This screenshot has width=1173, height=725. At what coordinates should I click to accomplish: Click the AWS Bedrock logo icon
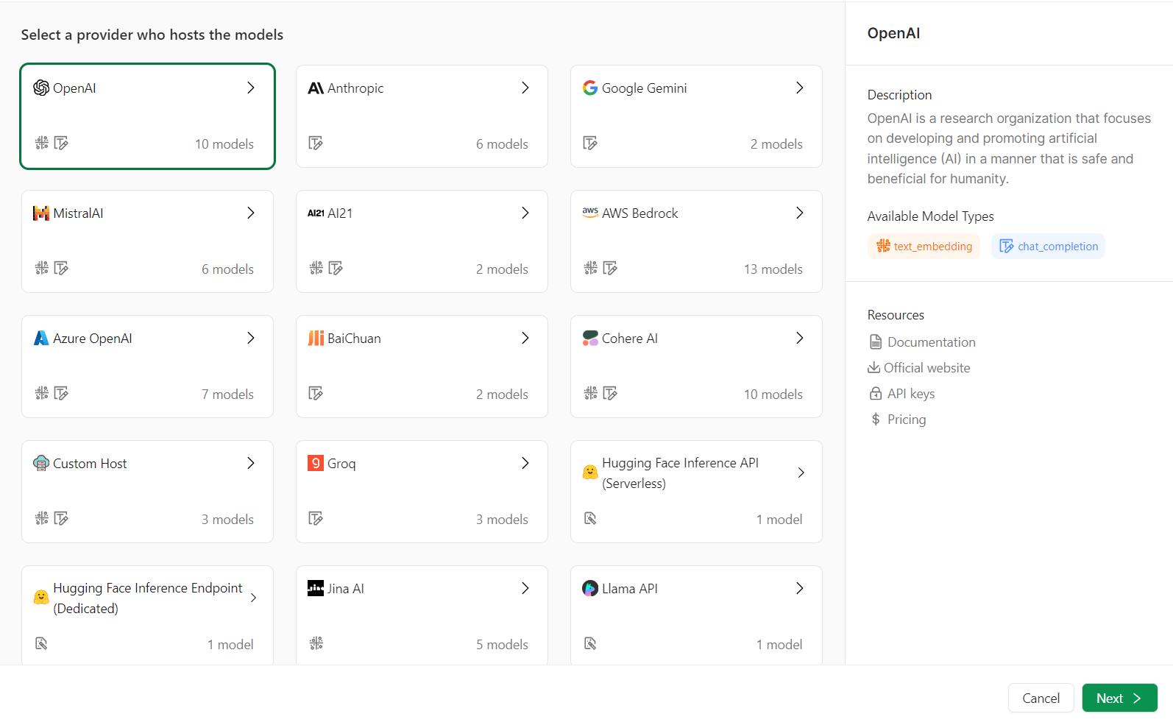point(590,212)
